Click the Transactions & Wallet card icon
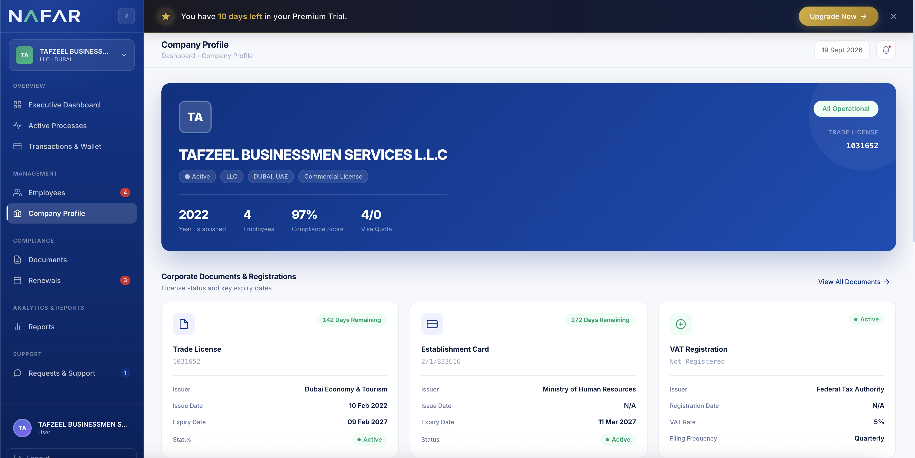Image resolution: width=915 pixels, height=458 pixels. click(x=17, y=146)
